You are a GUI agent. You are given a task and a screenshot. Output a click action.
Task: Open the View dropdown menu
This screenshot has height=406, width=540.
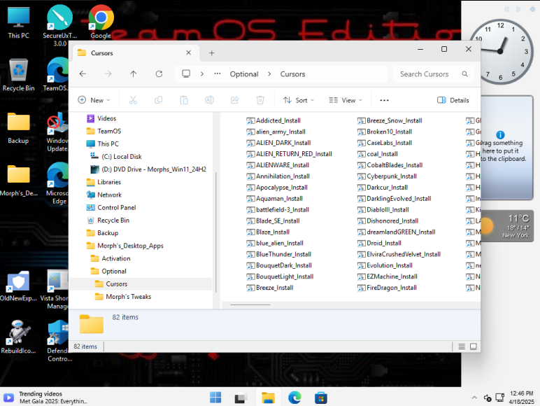(x=346, y=100)
